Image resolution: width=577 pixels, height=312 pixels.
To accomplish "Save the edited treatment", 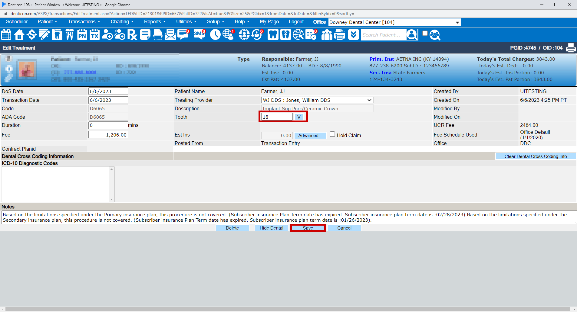I will tap(308, 228).
